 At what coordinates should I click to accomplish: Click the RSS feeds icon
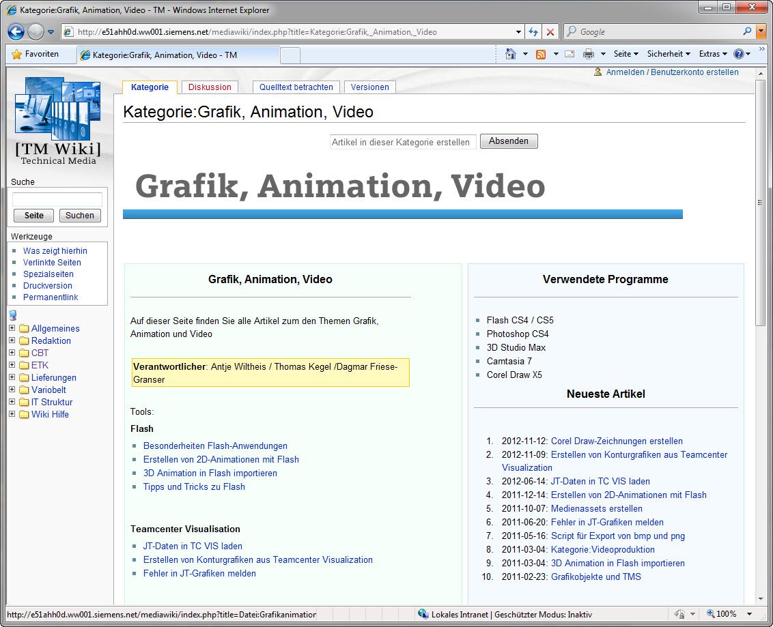[x=541, y=54]
